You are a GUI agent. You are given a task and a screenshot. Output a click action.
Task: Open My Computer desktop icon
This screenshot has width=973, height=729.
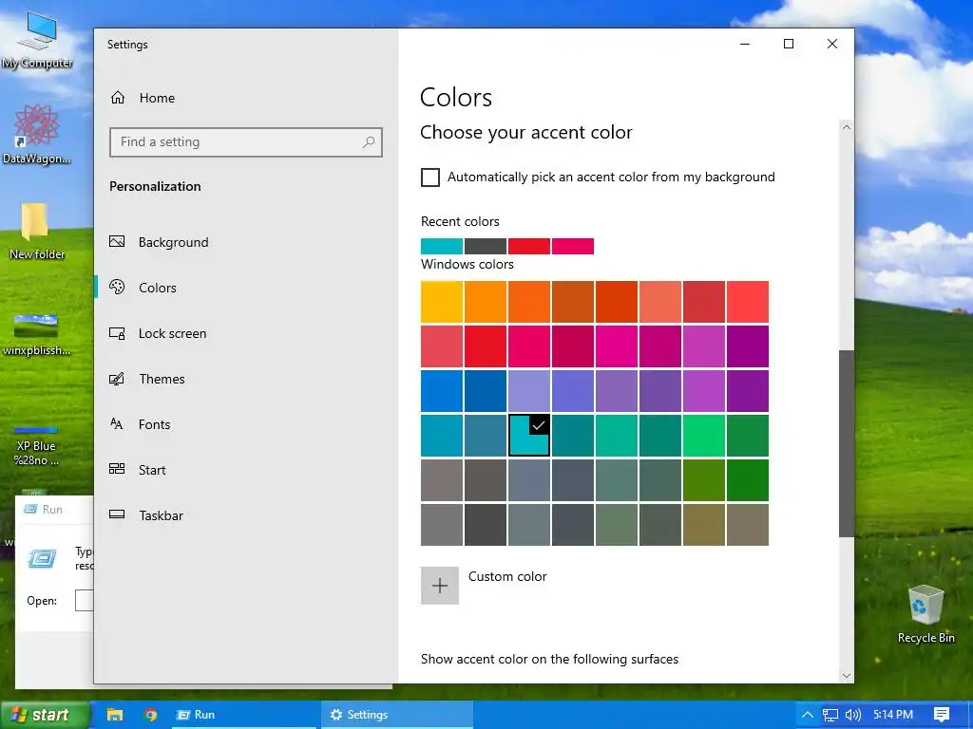[x=37, y=41]
